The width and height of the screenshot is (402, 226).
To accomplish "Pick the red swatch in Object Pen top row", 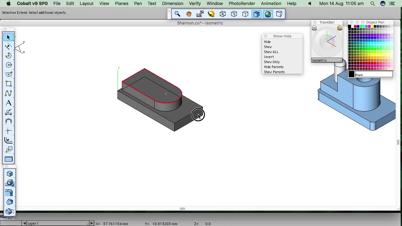I will (x=355, y=26).
